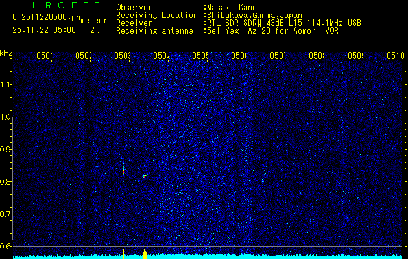Click the 0.7 kHz frequency label
The width and height of the screenshot is (408, 259).
(x=5, y=214)
